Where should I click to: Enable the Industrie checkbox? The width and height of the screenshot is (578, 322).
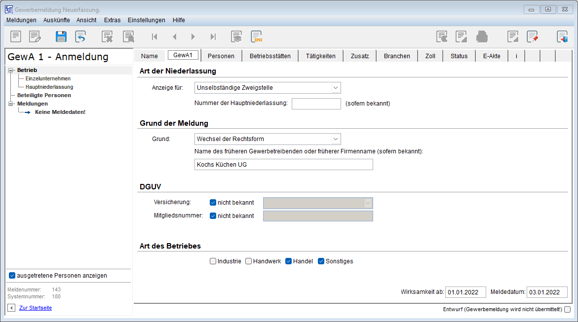[x=213, y=261]
